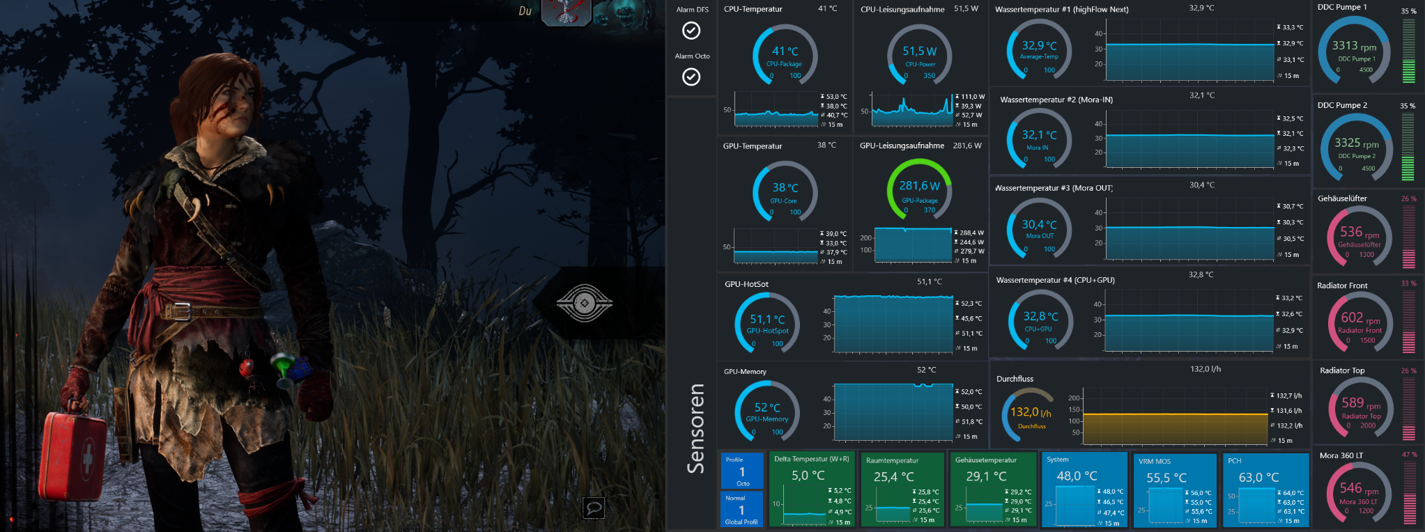Click the CPU-Temperatur history chart
This screenshot has width=1425, height=532.
(776, 109)
